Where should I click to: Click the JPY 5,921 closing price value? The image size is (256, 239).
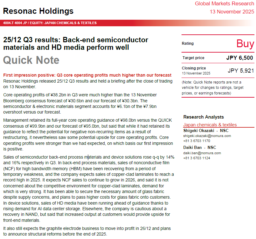[241, 70]
